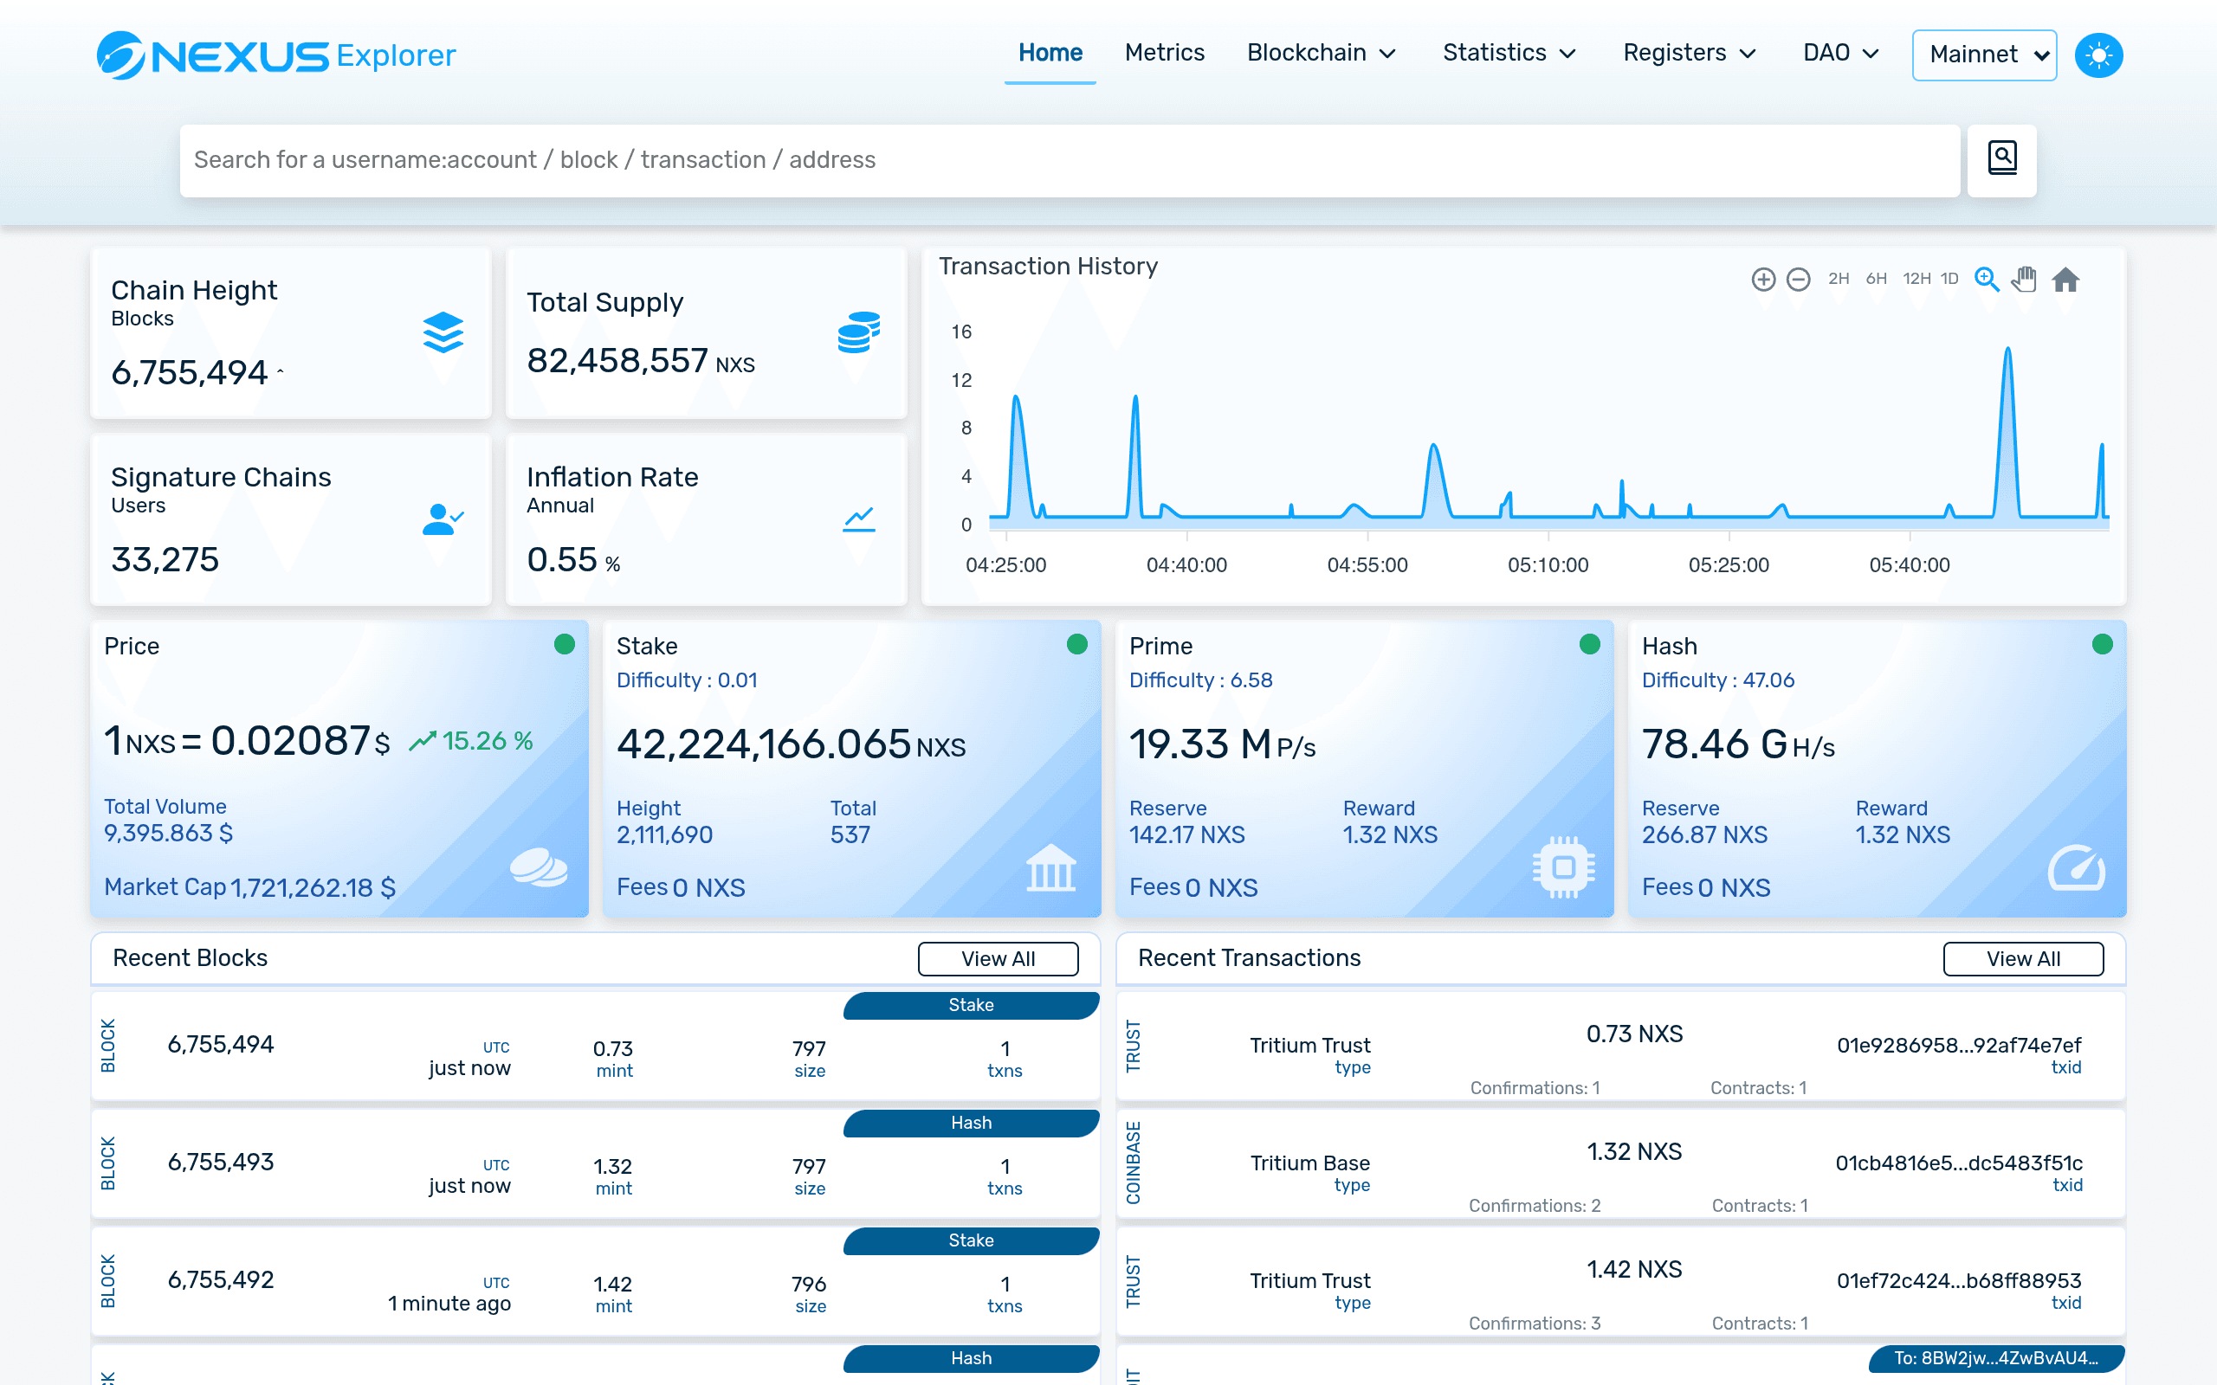Screen dimensions: 2217x1385
Task: Click the Price card coins icon
Action: click(539, 867)
